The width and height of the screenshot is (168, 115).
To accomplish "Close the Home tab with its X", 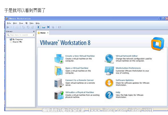I will point(48,33).
